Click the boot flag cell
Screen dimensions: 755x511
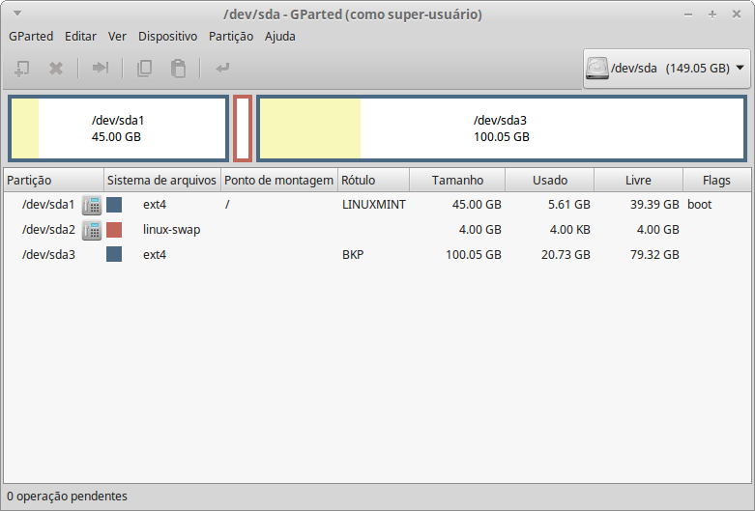click(699, 205)
